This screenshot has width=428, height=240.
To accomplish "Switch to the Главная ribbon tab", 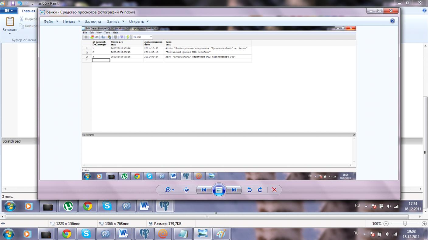I will click(28, 11).
